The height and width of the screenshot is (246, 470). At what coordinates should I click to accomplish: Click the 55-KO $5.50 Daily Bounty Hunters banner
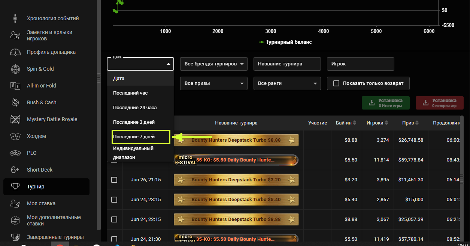[x=236, y=160]
